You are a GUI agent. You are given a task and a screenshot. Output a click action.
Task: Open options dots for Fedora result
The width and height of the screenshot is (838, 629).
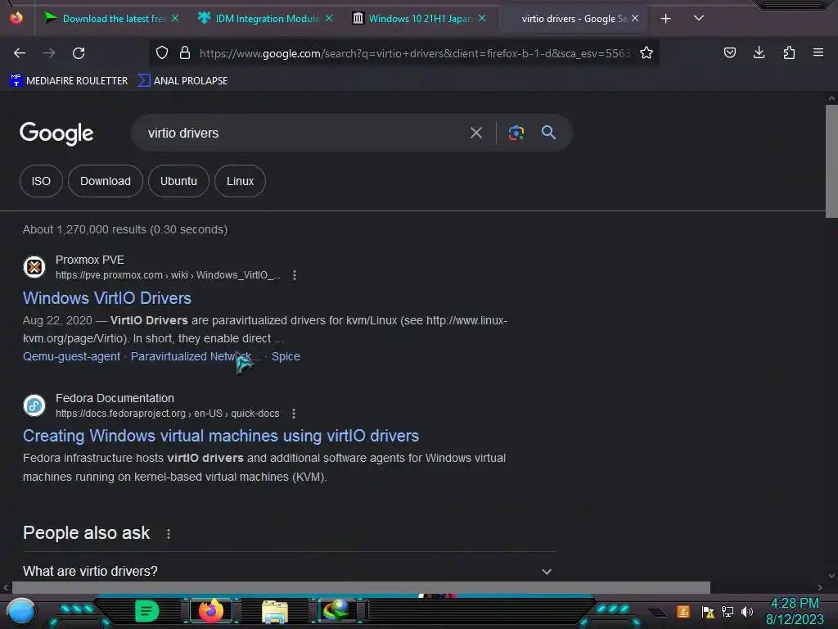pos(294,414)
